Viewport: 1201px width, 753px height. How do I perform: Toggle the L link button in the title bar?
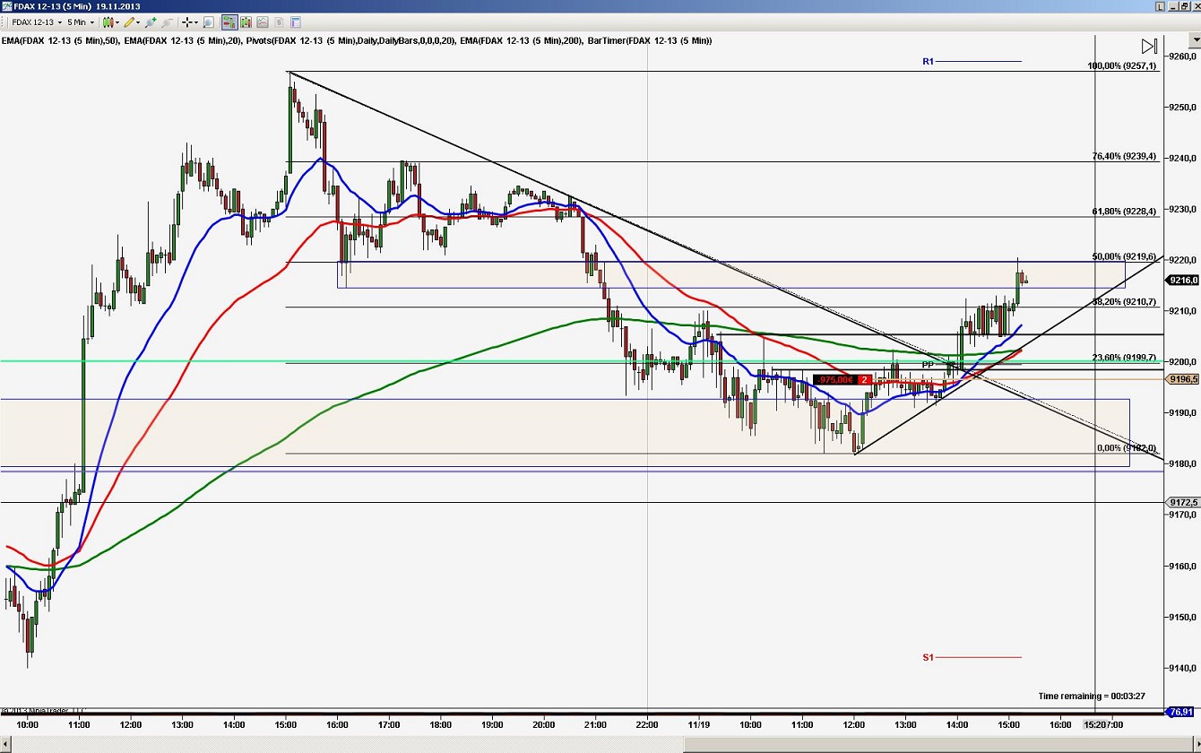[1159, 6]
